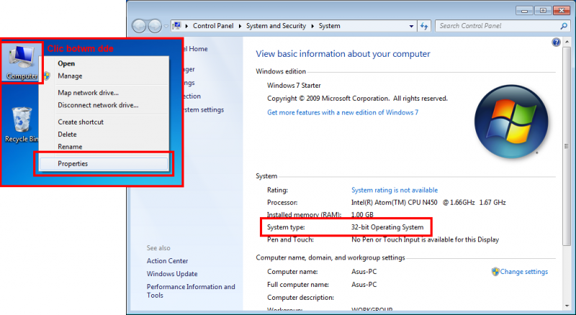The width and height of the screenshot is (576, 315).
Task: Expand the arrow after System and Security breadcrumb
Action: coord(314,26)
